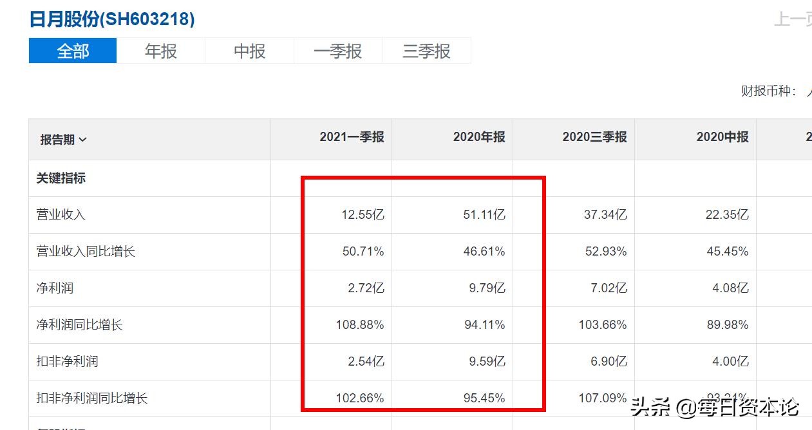Select the 2021一季报 column header
This screenshot has width=812, height=430.
pos(352,137)
